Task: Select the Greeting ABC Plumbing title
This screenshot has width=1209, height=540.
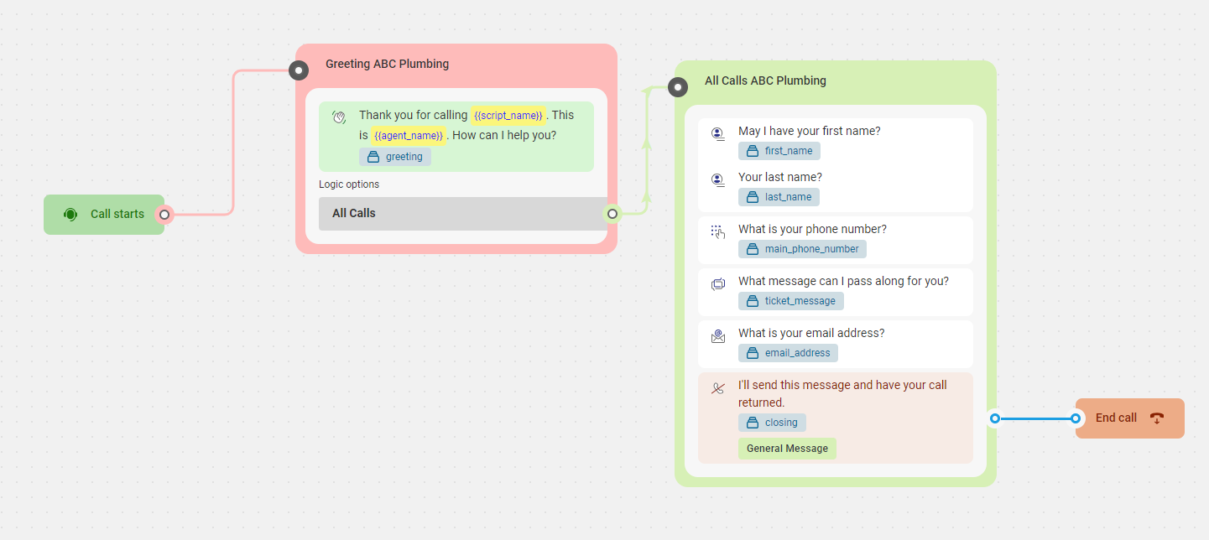Action: pos(387,64)
